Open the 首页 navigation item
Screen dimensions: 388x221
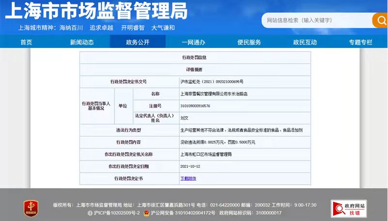click(x=26, y=42)
